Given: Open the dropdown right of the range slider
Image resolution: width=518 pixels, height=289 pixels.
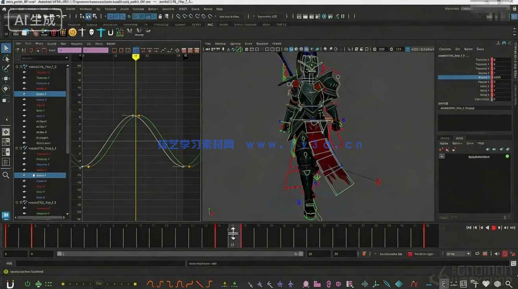Looking at the screenshot, I should pos(468,254).
